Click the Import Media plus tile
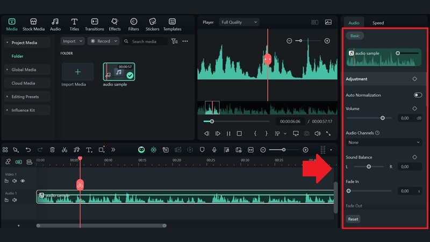The height and width of the screenshot is (242, 430). 77,72
